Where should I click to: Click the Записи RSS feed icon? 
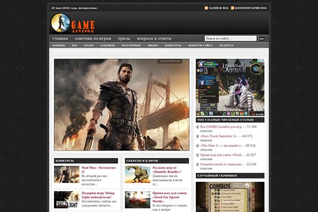[x=206, y=8]
